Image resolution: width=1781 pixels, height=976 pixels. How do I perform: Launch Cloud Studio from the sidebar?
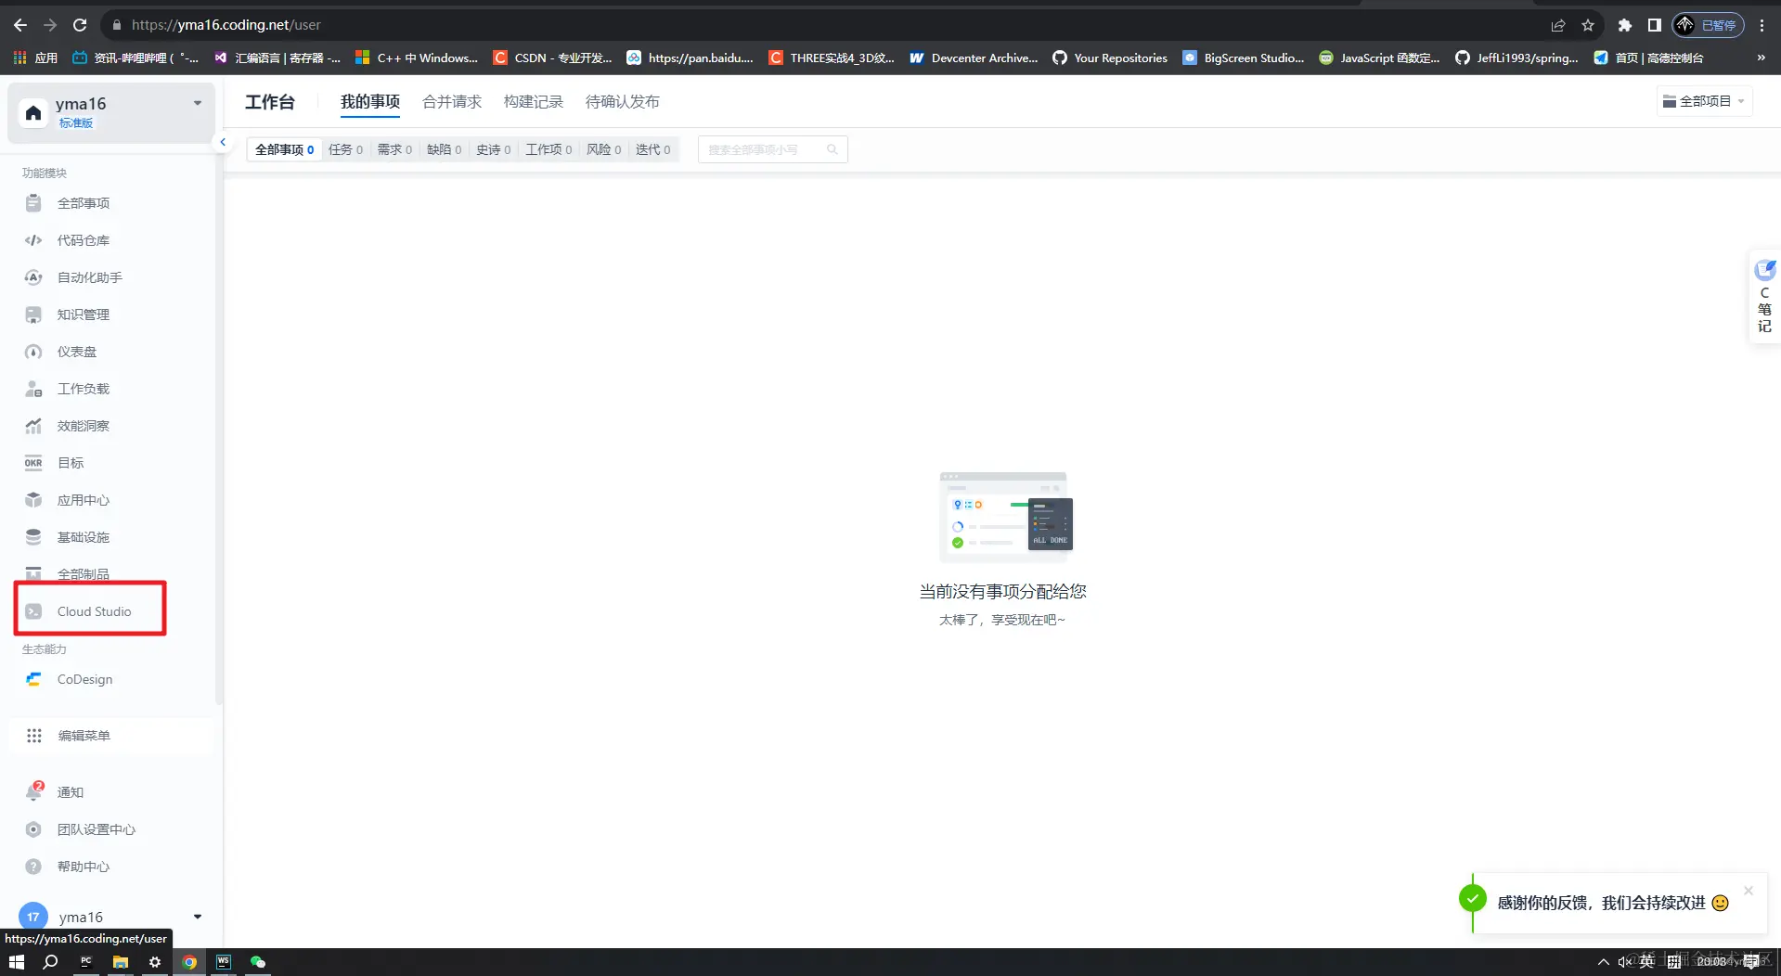click(94, 611)
